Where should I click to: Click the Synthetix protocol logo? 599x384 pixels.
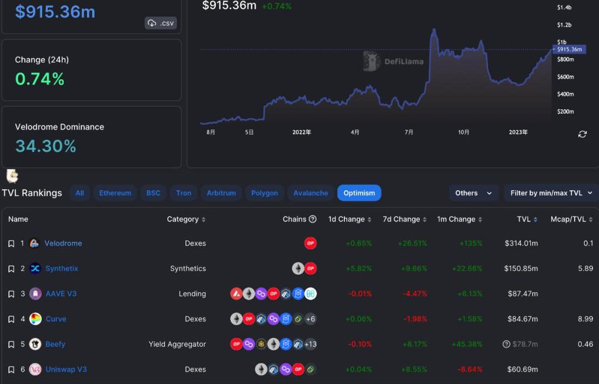click(35, 269)
